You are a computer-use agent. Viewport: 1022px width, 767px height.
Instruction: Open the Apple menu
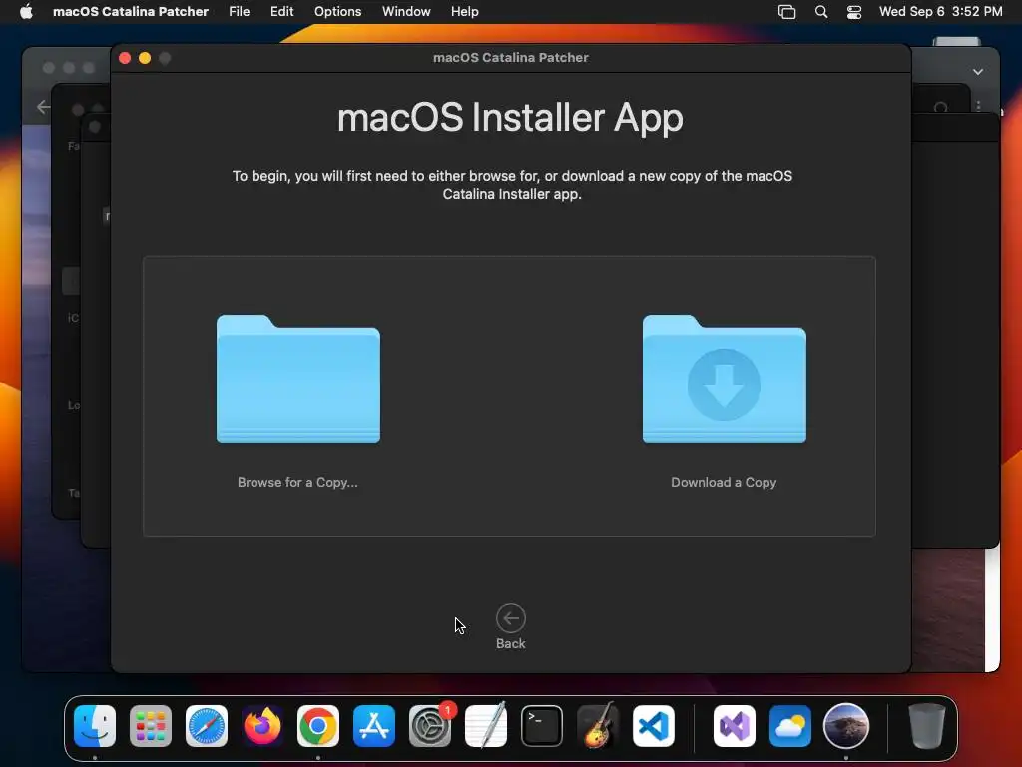[26, 11]
